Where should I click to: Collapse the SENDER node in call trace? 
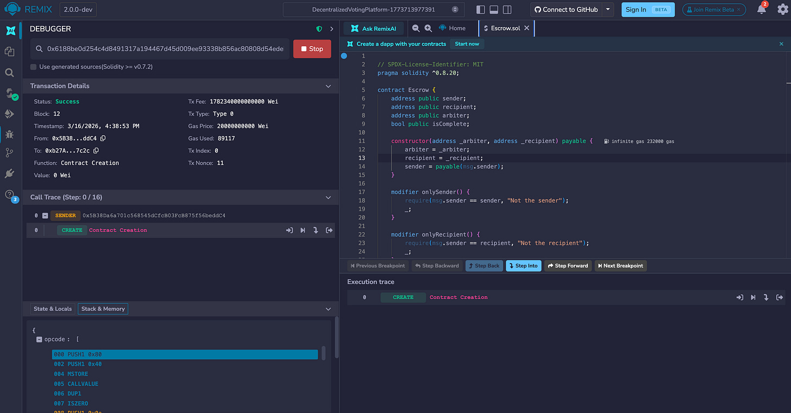[45, 215]
